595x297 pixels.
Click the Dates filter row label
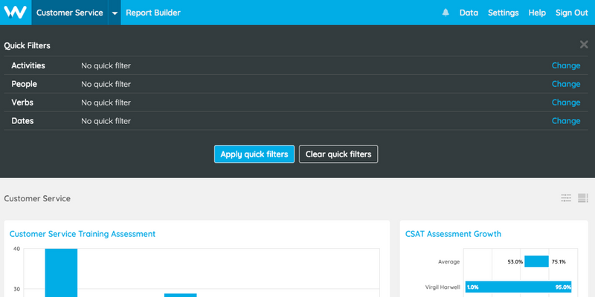22,121
